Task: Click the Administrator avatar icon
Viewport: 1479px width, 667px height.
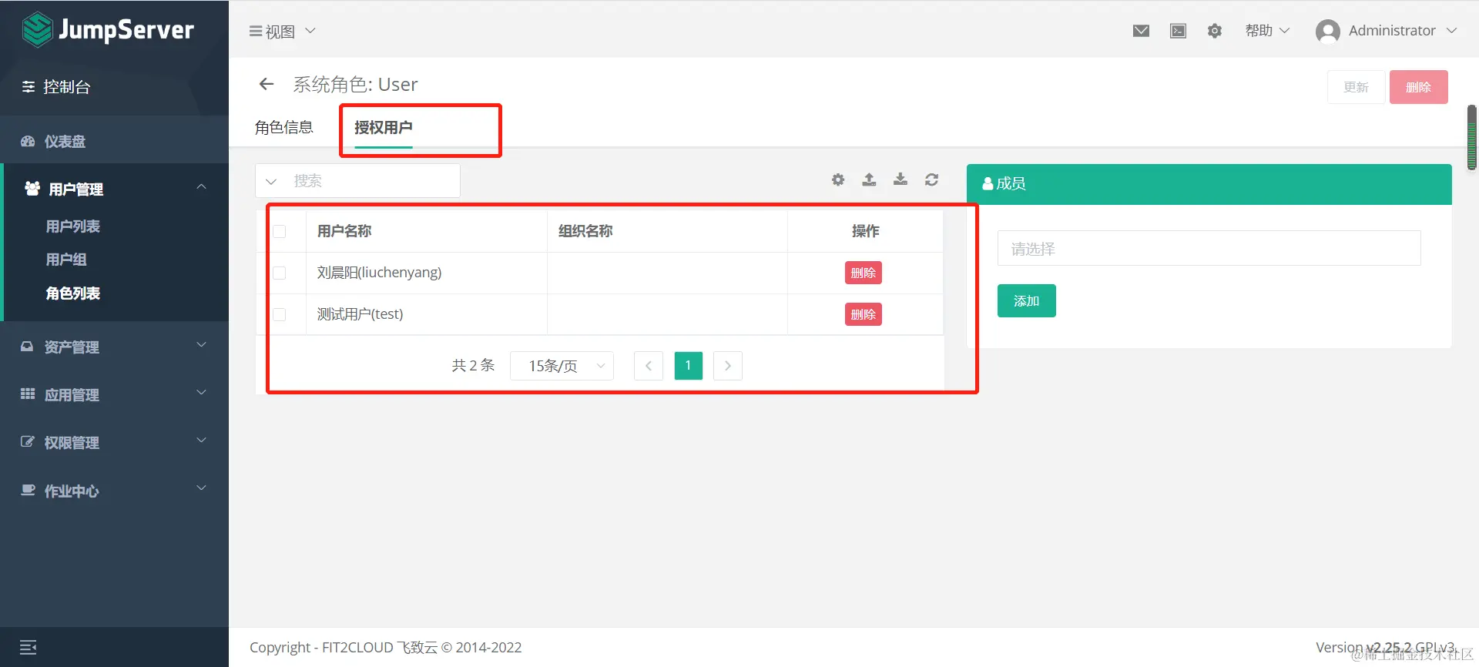Action: [x=1328, y=31]
